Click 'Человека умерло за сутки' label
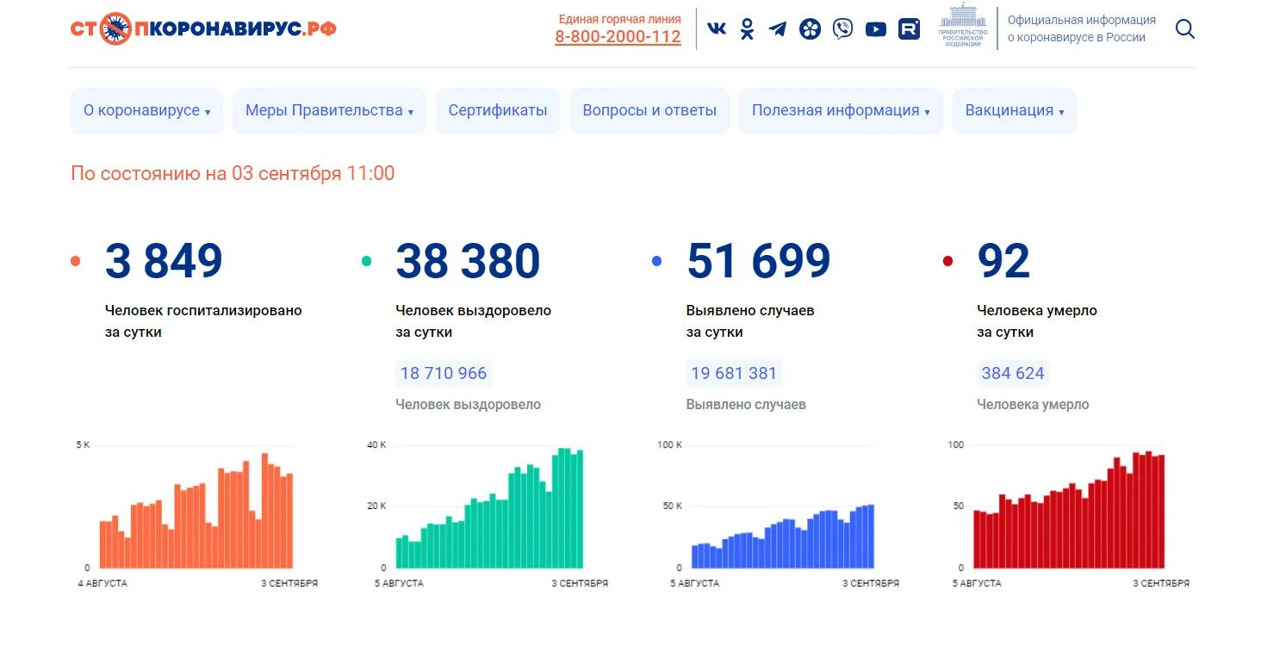 (x=1037, y=321)
